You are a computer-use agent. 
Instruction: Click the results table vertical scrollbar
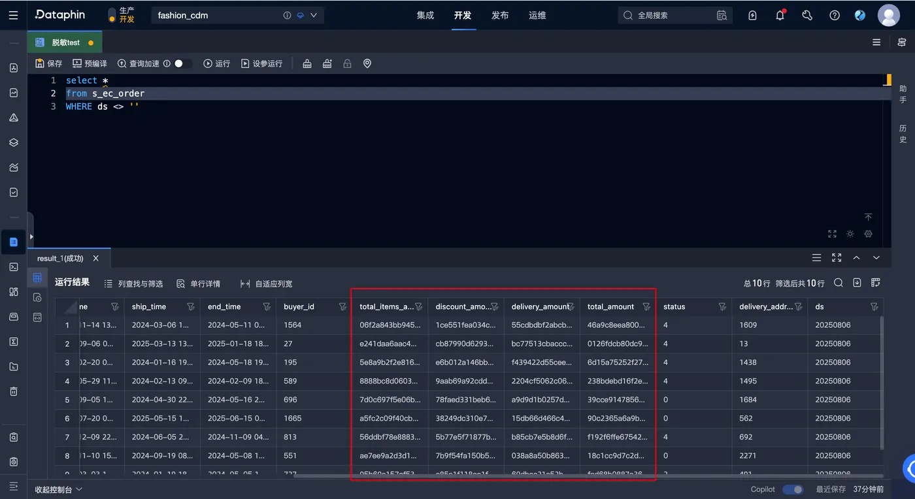(882, 382)
